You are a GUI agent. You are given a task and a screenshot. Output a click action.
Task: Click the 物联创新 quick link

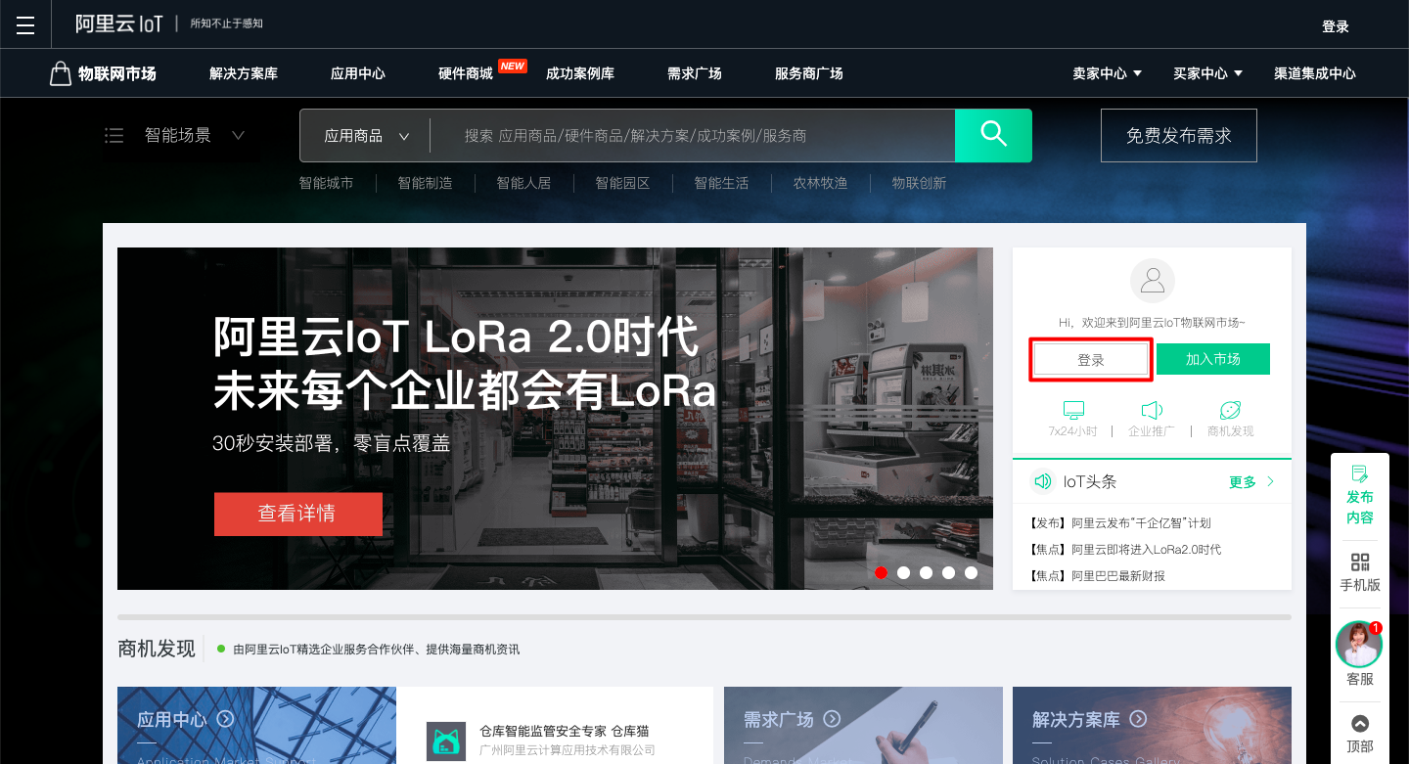pyautogui.click(x=919, y=183)
